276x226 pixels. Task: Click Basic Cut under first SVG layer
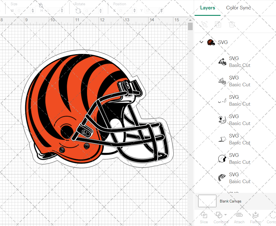point(240,65)
